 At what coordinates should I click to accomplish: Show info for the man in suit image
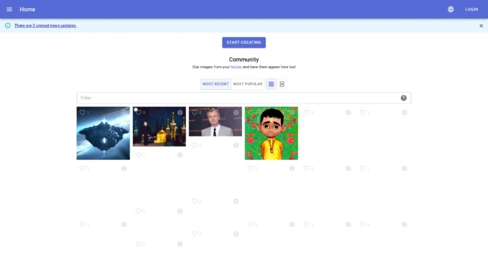point(236,112)
